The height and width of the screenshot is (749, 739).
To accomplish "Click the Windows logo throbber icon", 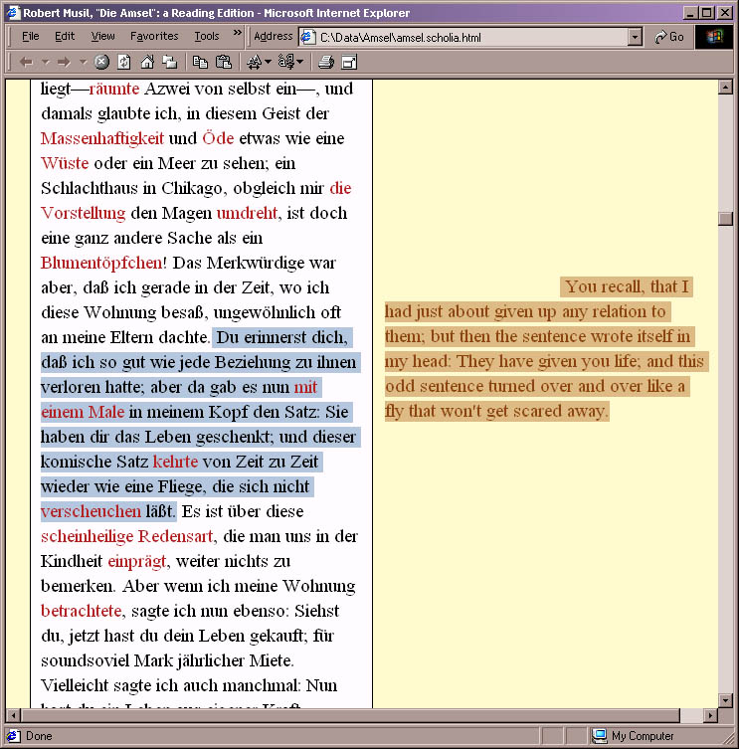I will (x=714, y=37).
